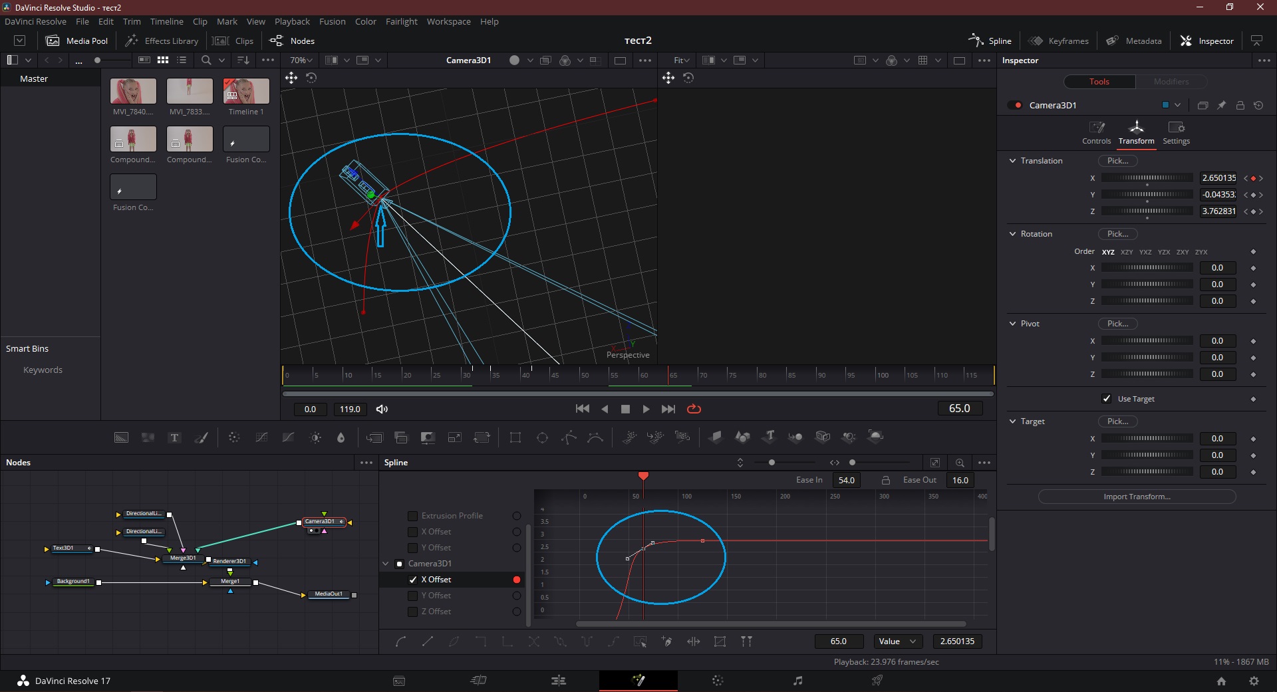1277x692 pixels.
Task: Switch to Controls tab in Inspector
Action: (x=1096, y=132)
